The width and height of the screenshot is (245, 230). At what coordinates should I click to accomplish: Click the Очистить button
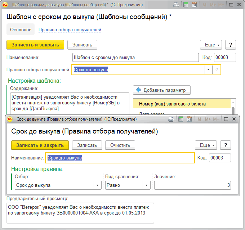[120, 145]
